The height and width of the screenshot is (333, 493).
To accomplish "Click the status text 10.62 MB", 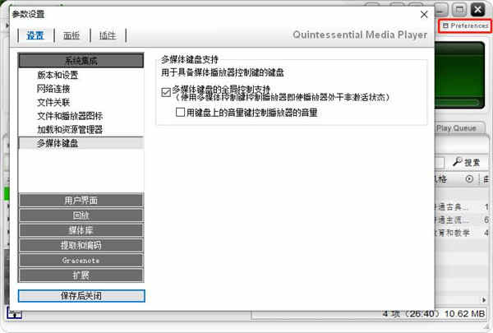I will coord(464,313).
